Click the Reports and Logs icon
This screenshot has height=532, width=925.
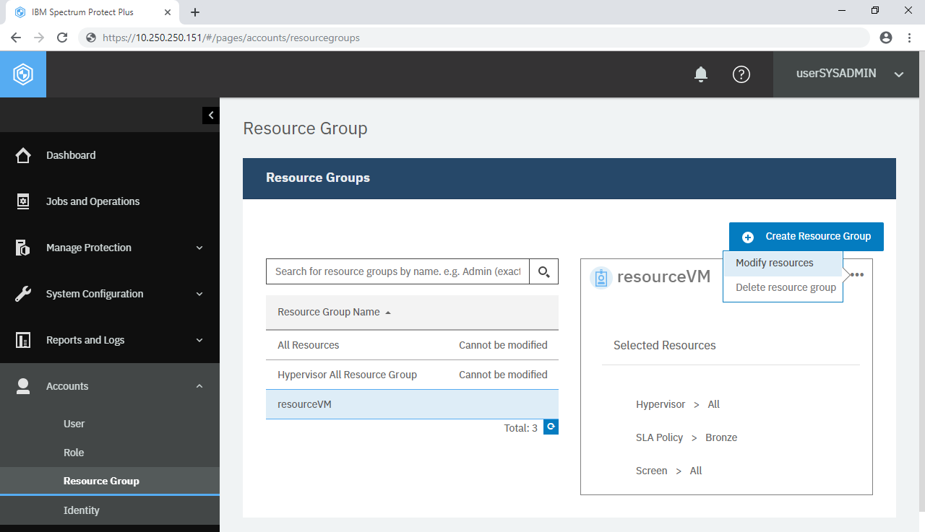click(x=23, y=340)
